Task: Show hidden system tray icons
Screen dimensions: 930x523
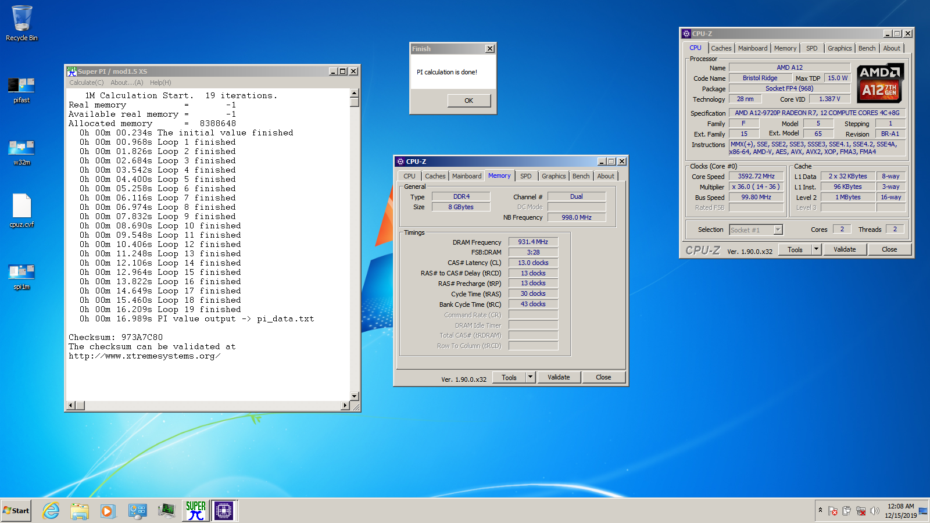Action: point(820,510)
